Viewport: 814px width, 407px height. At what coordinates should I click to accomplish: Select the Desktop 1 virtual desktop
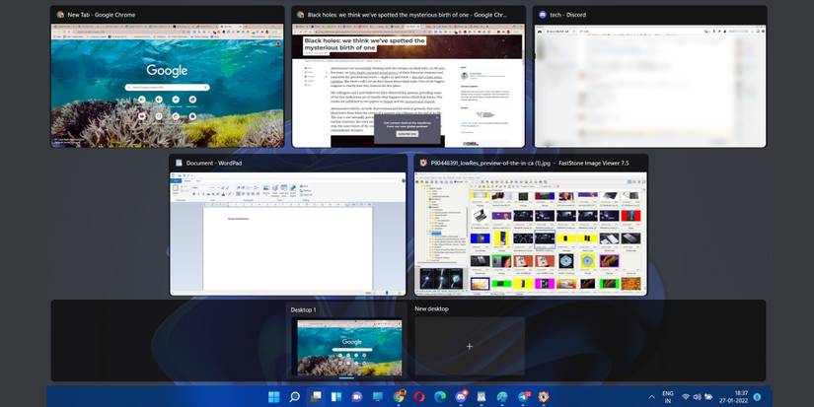[346, 341]
